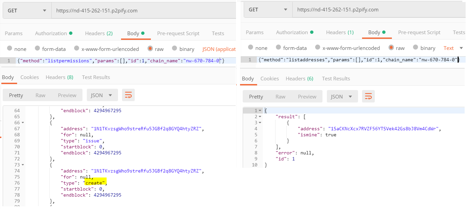Viewport: 471px width, 213px height.
Task: Open Headers (2) request tab in left window
Action: (x=99, y=33)
